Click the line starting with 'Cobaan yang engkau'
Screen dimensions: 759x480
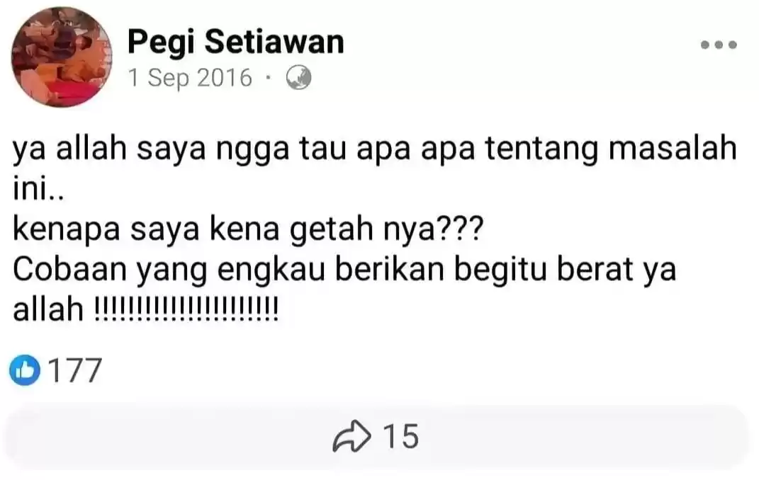point(344,270)
